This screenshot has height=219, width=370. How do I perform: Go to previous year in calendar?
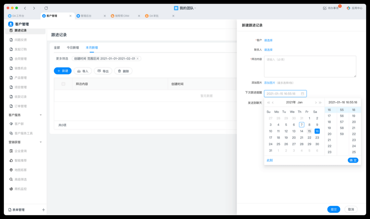(268, 103)
